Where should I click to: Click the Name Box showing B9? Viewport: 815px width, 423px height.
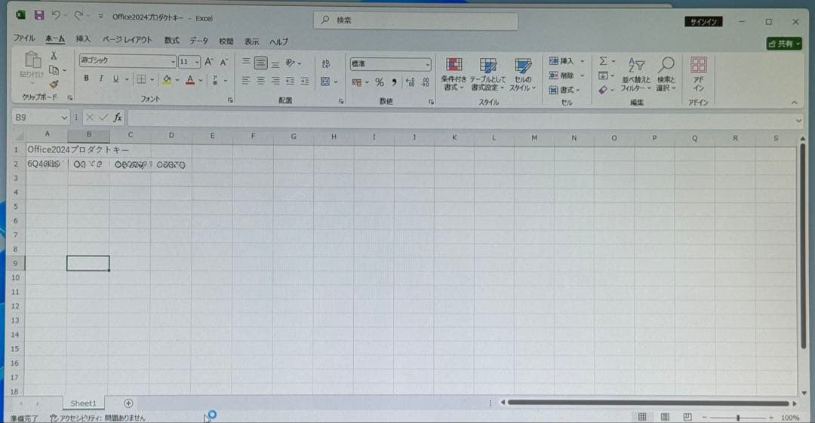point(40,118)
